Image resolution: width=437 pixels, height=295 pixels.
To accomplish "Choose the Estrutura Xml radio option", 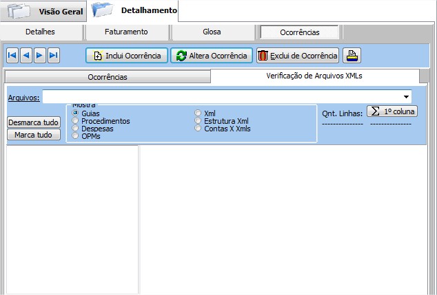I will [x=199, y=121].
